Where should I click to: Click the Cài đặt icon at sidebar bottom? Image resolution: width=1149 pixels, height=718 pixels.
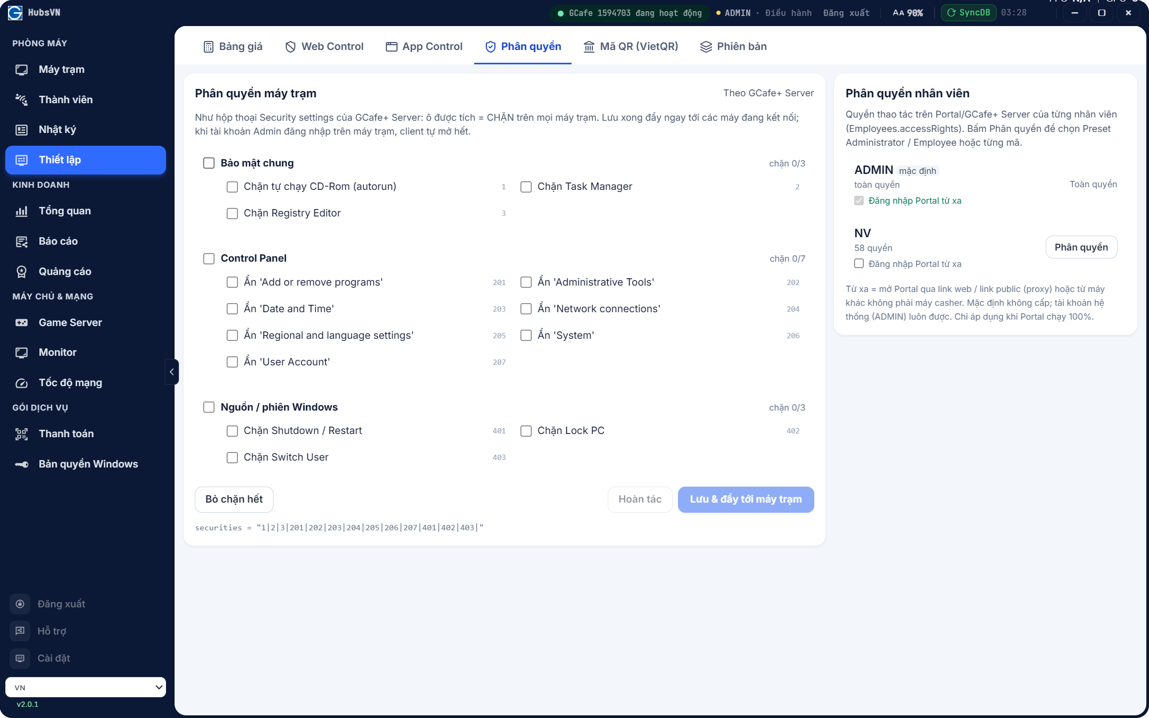point(20,658)
